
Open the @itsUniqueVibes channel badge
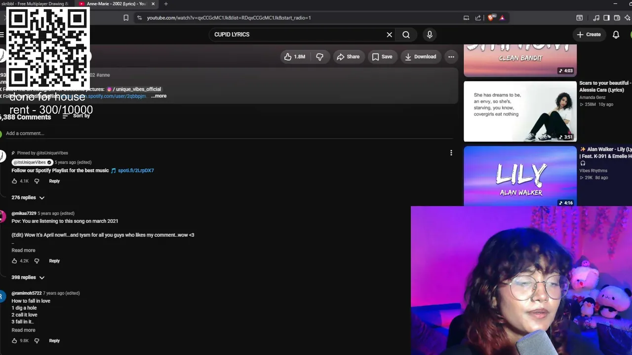(x=33, y=162)
